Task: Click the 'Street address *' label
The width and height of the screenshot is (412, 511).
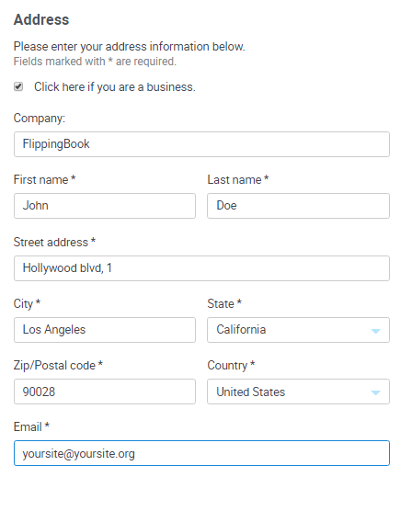Action: point(54,242)
